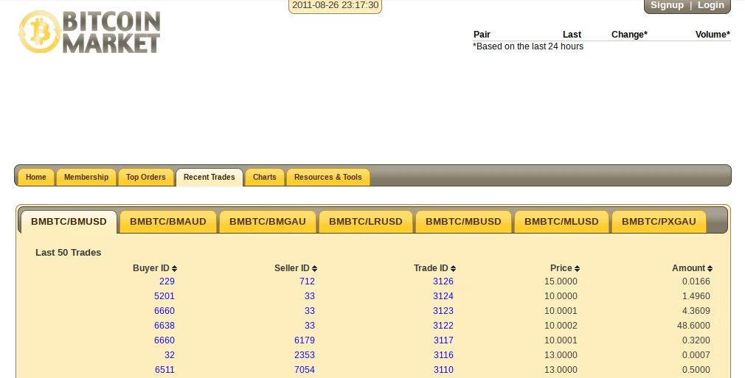Switch to BMBTC/MLUSD pair tab

coord(561,222)
